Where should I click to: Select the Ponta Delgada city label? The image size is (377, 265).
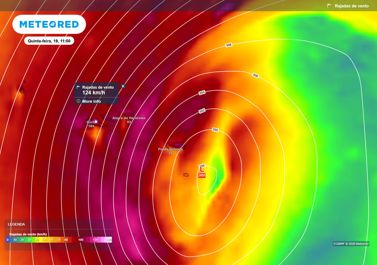click(x=170, y=149)
